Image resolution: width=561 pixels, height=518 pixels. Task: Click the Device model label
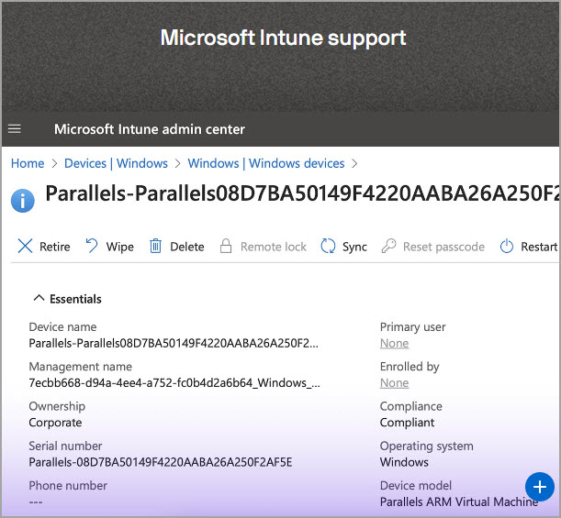(x=416, y=486)
